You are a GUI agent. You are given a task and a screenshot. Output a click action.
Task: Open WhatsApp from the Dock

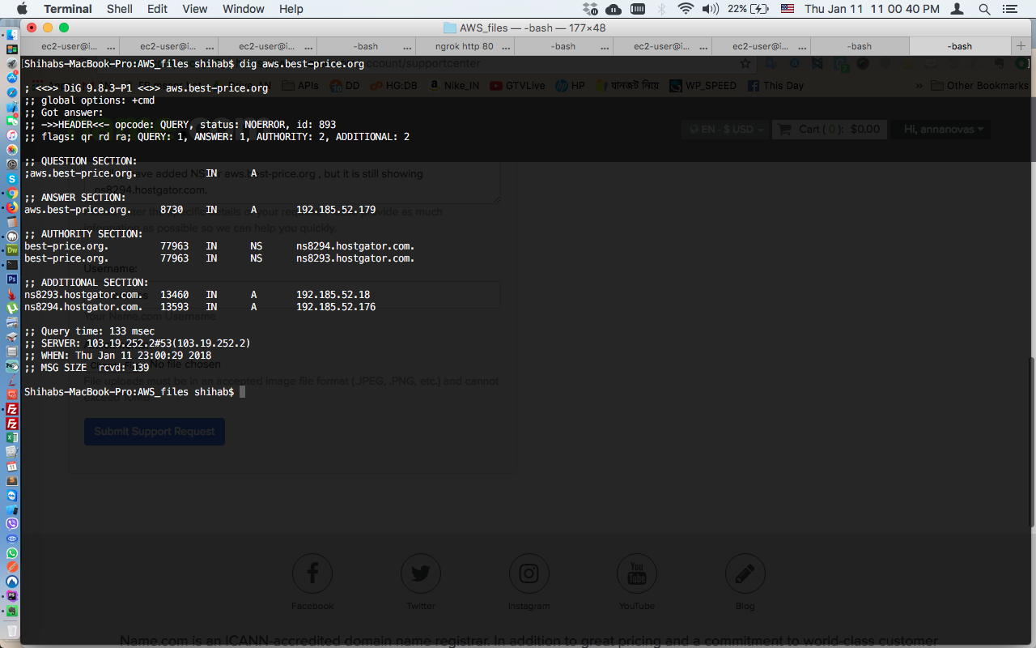tap(12, 553)
